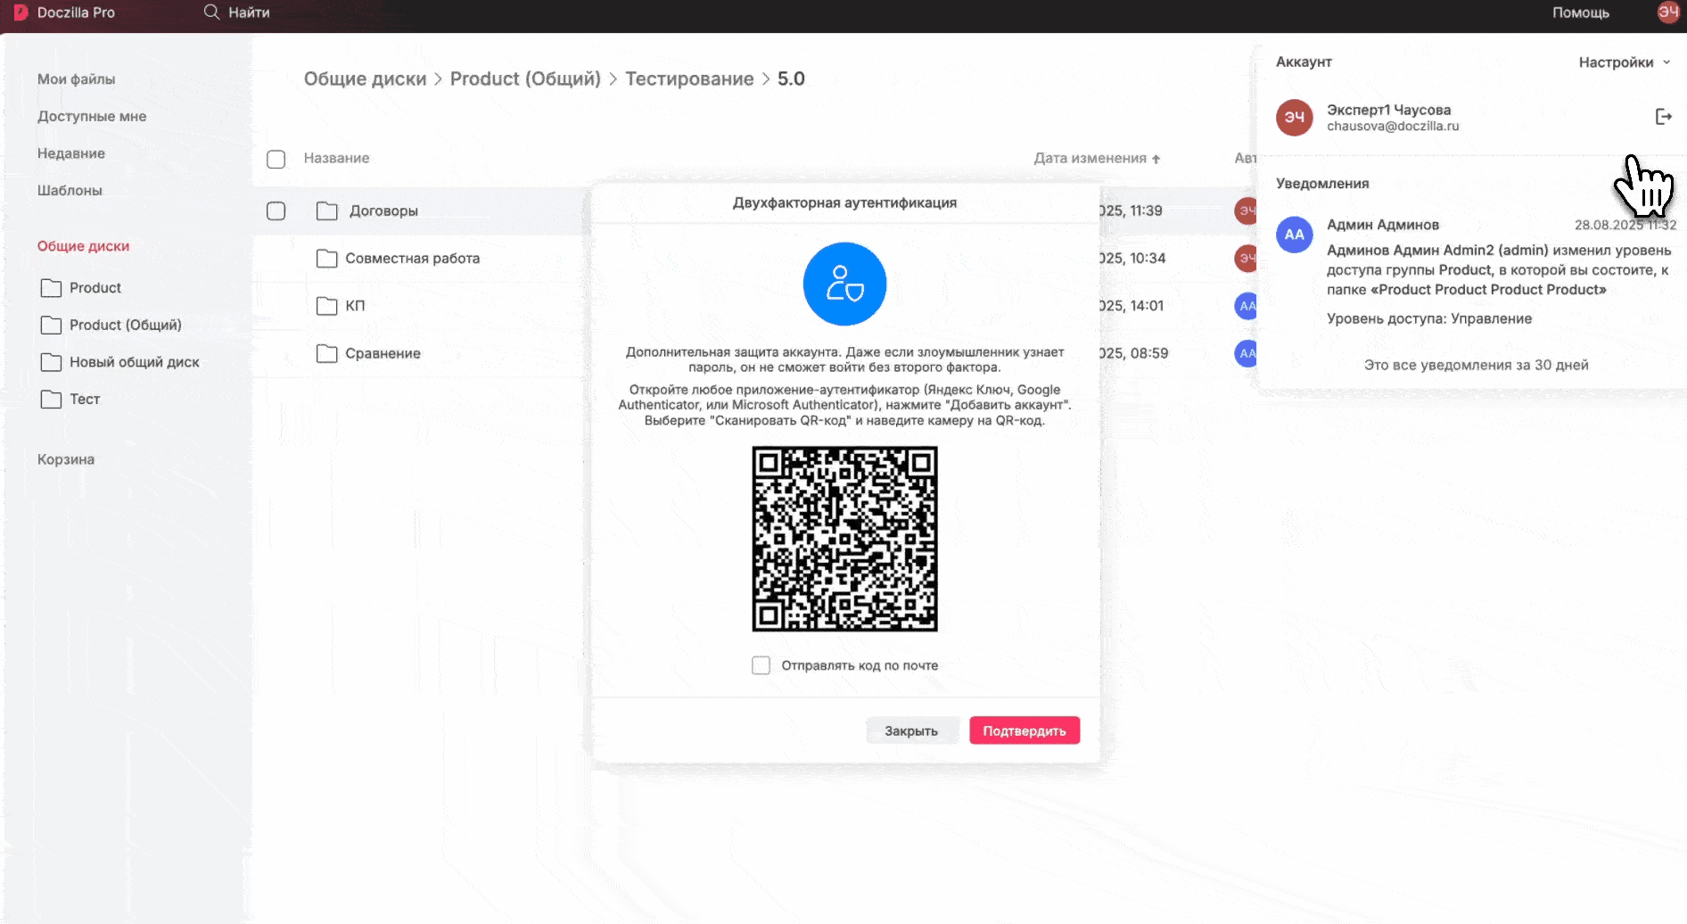Viewport: 1687px width, 924px height.
Task: Sort by Название column header
Action: click(x=336, y=158)
